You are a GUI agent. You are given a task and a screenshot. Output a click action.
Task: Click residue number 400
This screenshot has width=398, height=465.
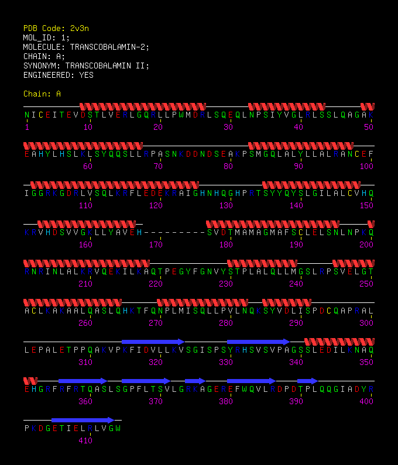366,401
